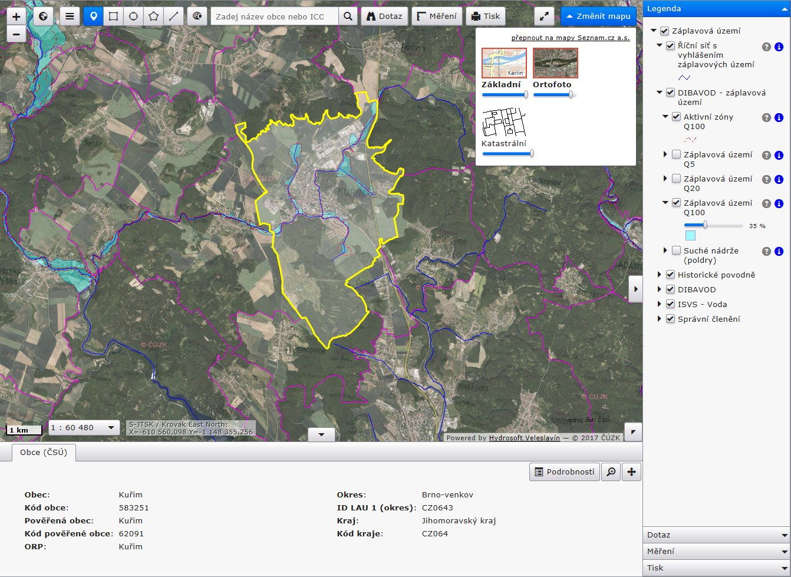
Task: Expand the ISVS - Voda node
Action: click(660, 304)
